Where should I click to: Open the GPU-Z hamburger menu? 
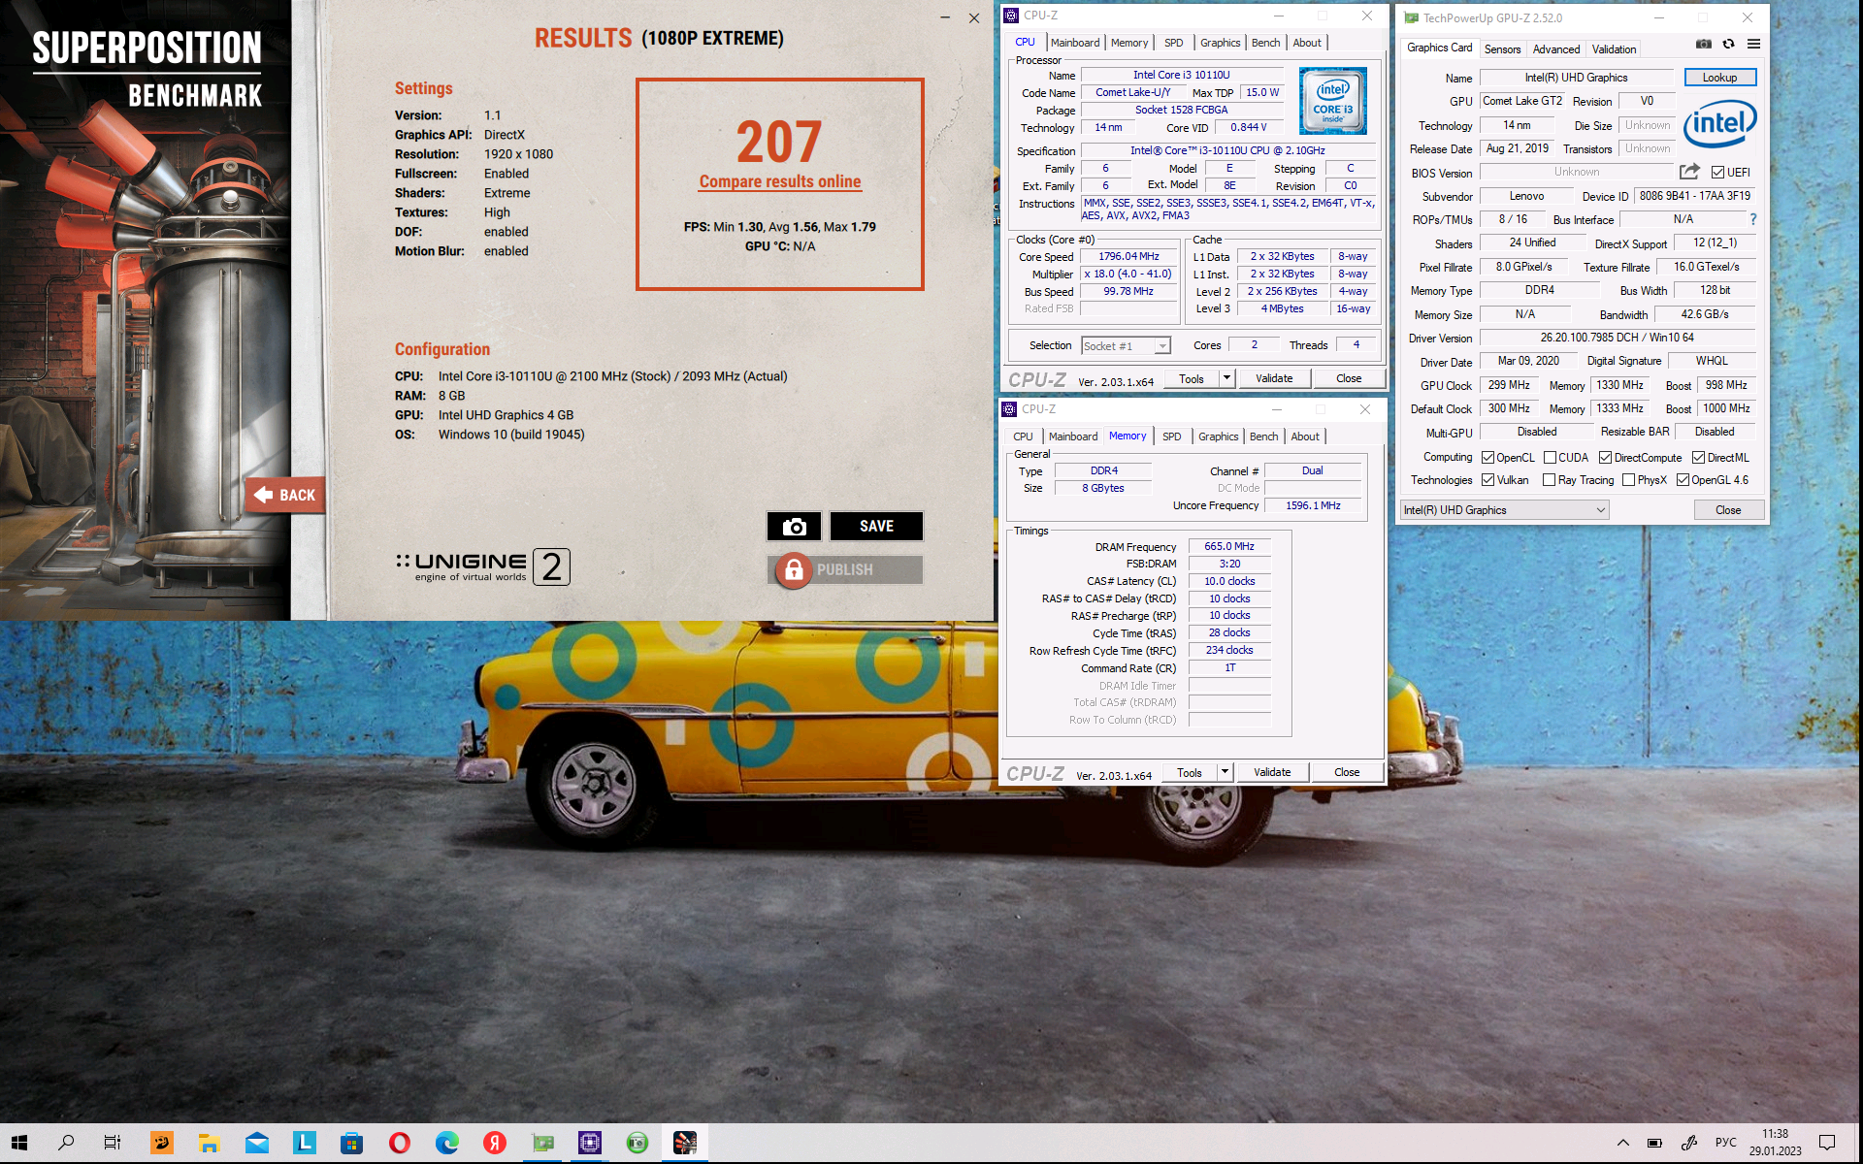tap(1753, 44)
